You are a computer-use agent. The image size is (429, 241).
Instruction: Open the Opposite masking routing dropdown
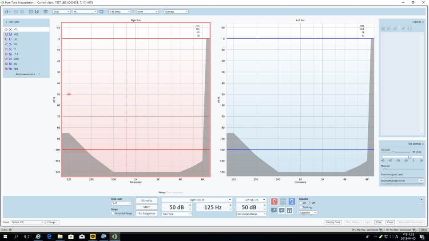308,213
